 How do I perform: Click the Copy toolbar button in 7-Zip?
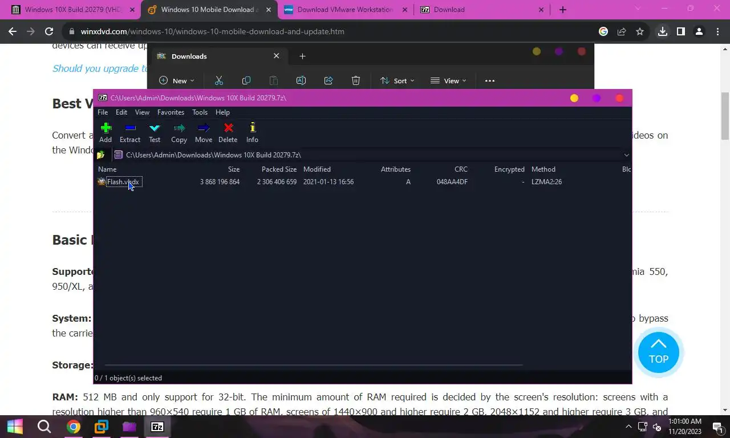click(x=179, y=133)
